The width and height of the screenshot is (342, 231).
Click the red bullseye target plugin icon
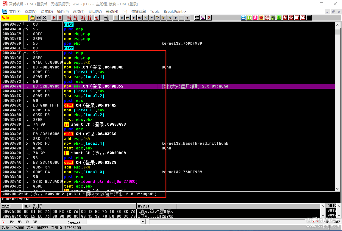[x=267, y=18]
